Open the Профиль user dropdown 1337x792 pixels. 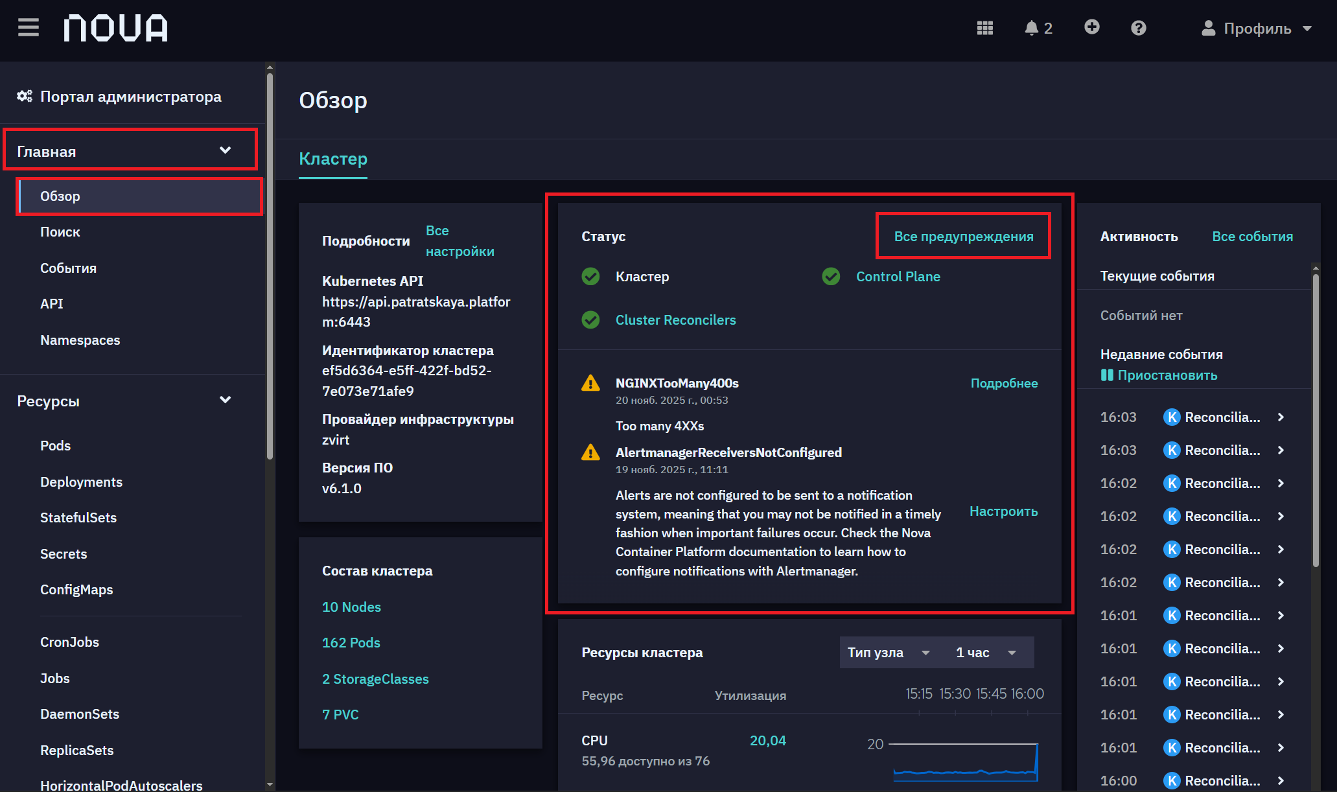[x=1256, y=29]
